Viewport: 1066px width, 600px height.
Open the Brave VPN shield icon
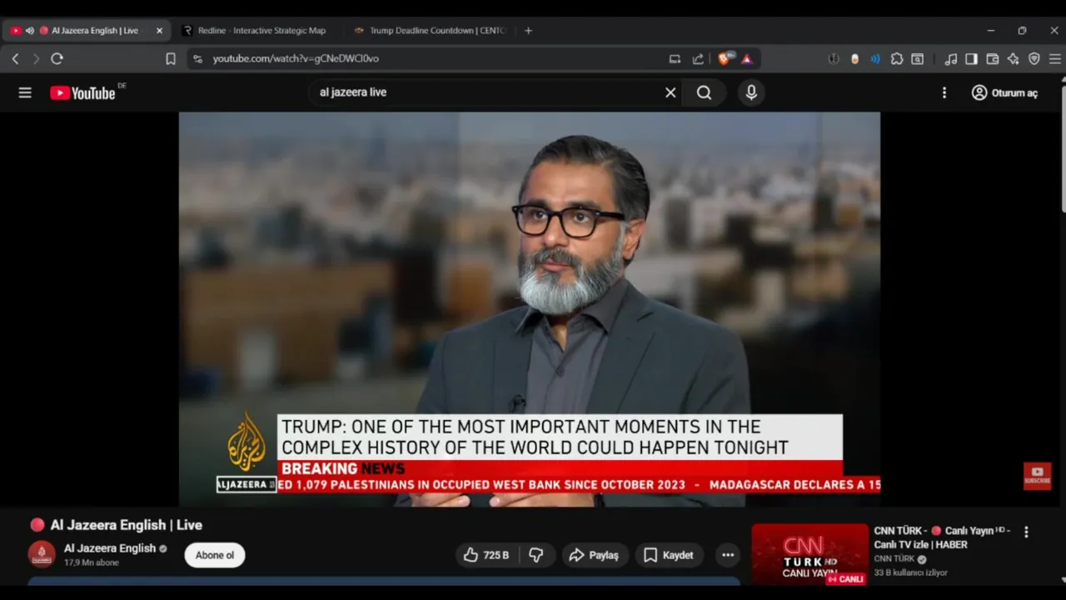pyautogui.click(x=1034, y=58)
